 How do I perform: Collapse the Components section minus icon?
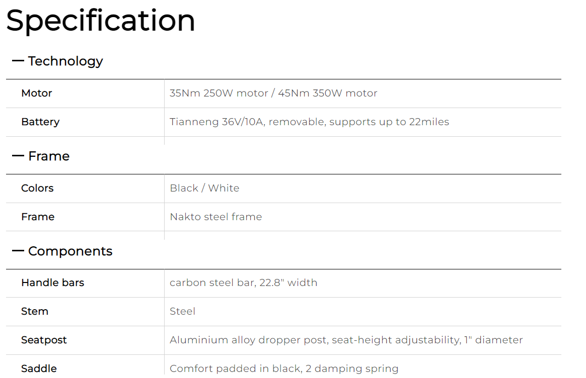18,251
